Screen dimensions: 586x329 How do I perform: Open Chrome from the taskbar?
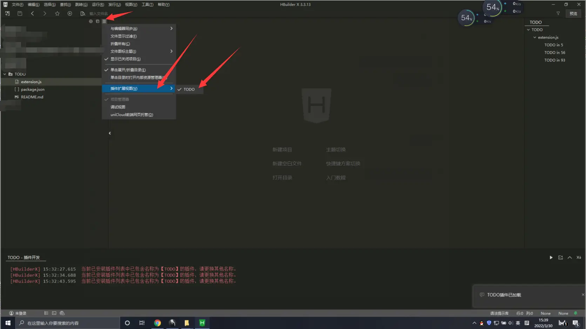click(157, 323)
